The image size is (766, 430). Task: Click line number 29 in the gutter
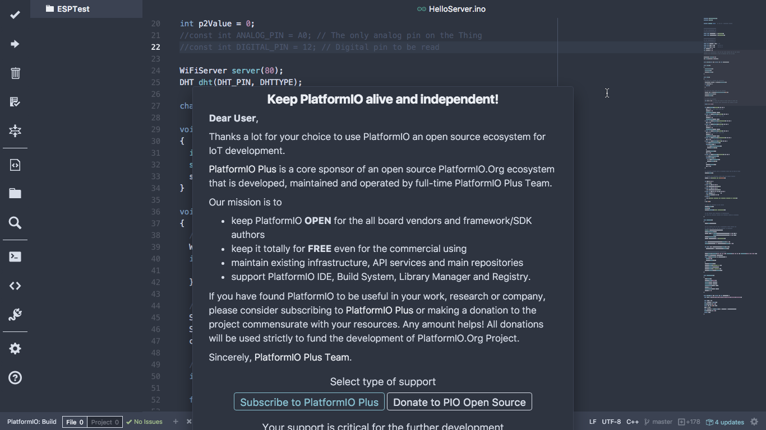click(155, 129)
